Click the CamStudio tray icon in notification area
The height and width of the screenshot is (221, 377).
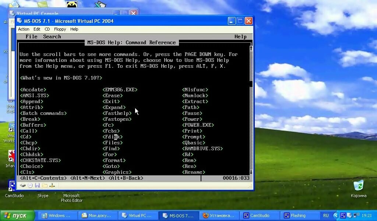343,215
